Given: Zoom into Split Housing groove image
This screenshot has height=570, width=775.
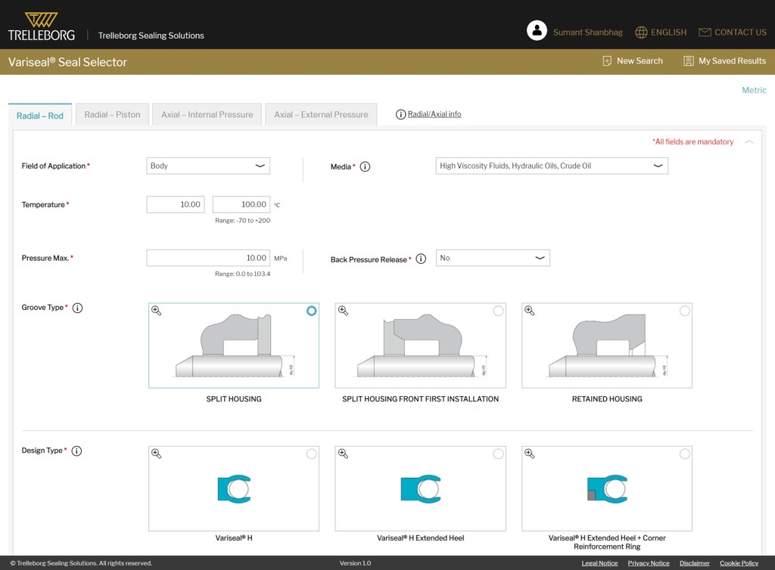Looking at the screenshot, I should click(x=157, y=311).
